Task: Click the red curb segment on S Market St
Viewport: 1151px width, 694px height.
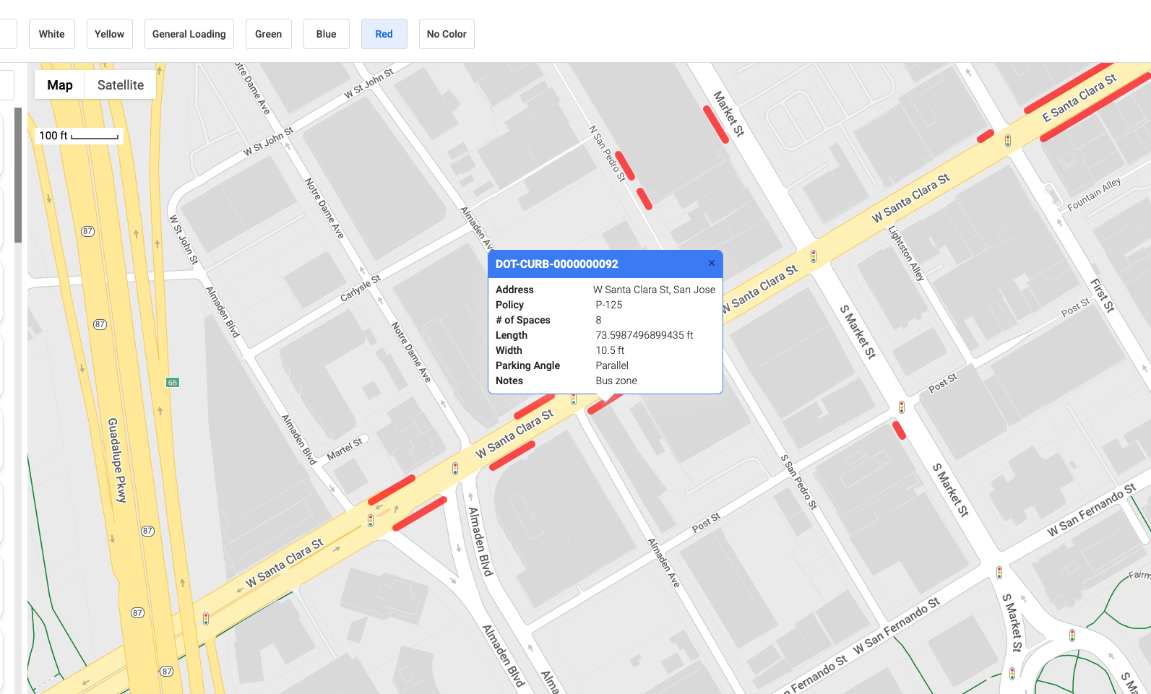Action: (899, 430)
